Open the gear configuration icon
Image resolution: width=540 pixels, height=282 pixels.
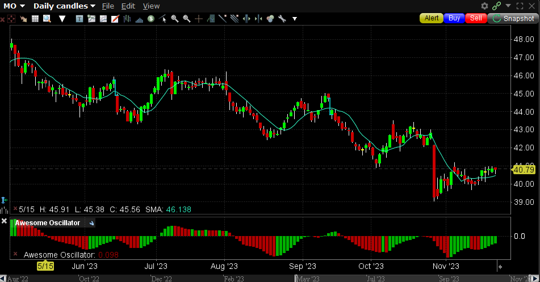point(484,6)
